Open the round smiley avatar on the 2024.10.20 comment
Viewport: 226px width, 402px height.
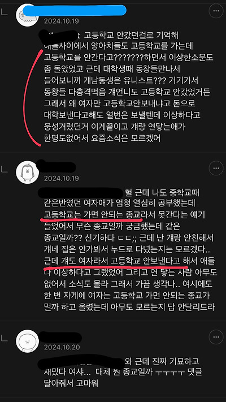28,341
